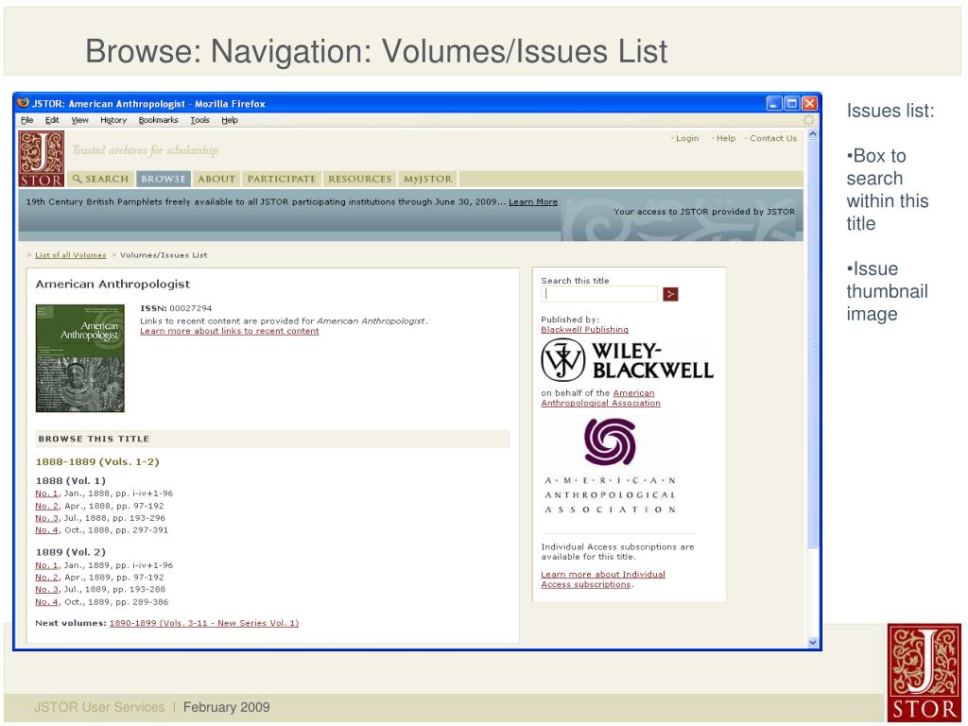Click the 1888 (Vol. 1) heading
This screenshot has width=968, height=726.
(70, 480)
